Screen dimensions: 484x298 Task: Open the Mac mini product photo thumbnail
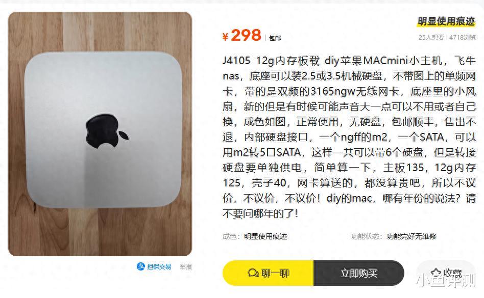click(100, 134)
